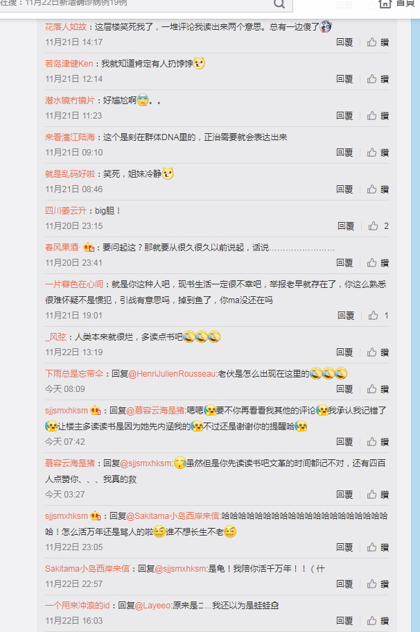Click the search magnifier icon
This screenshot has width=420, height=632.
pos(279,3)
